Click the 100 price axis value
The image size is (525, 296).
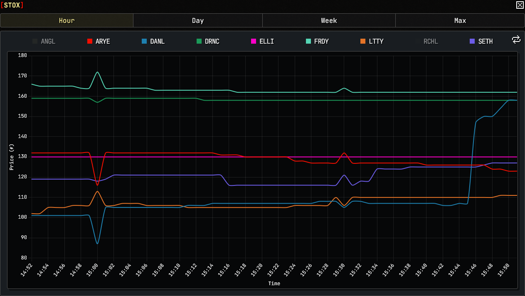(22, 217)
